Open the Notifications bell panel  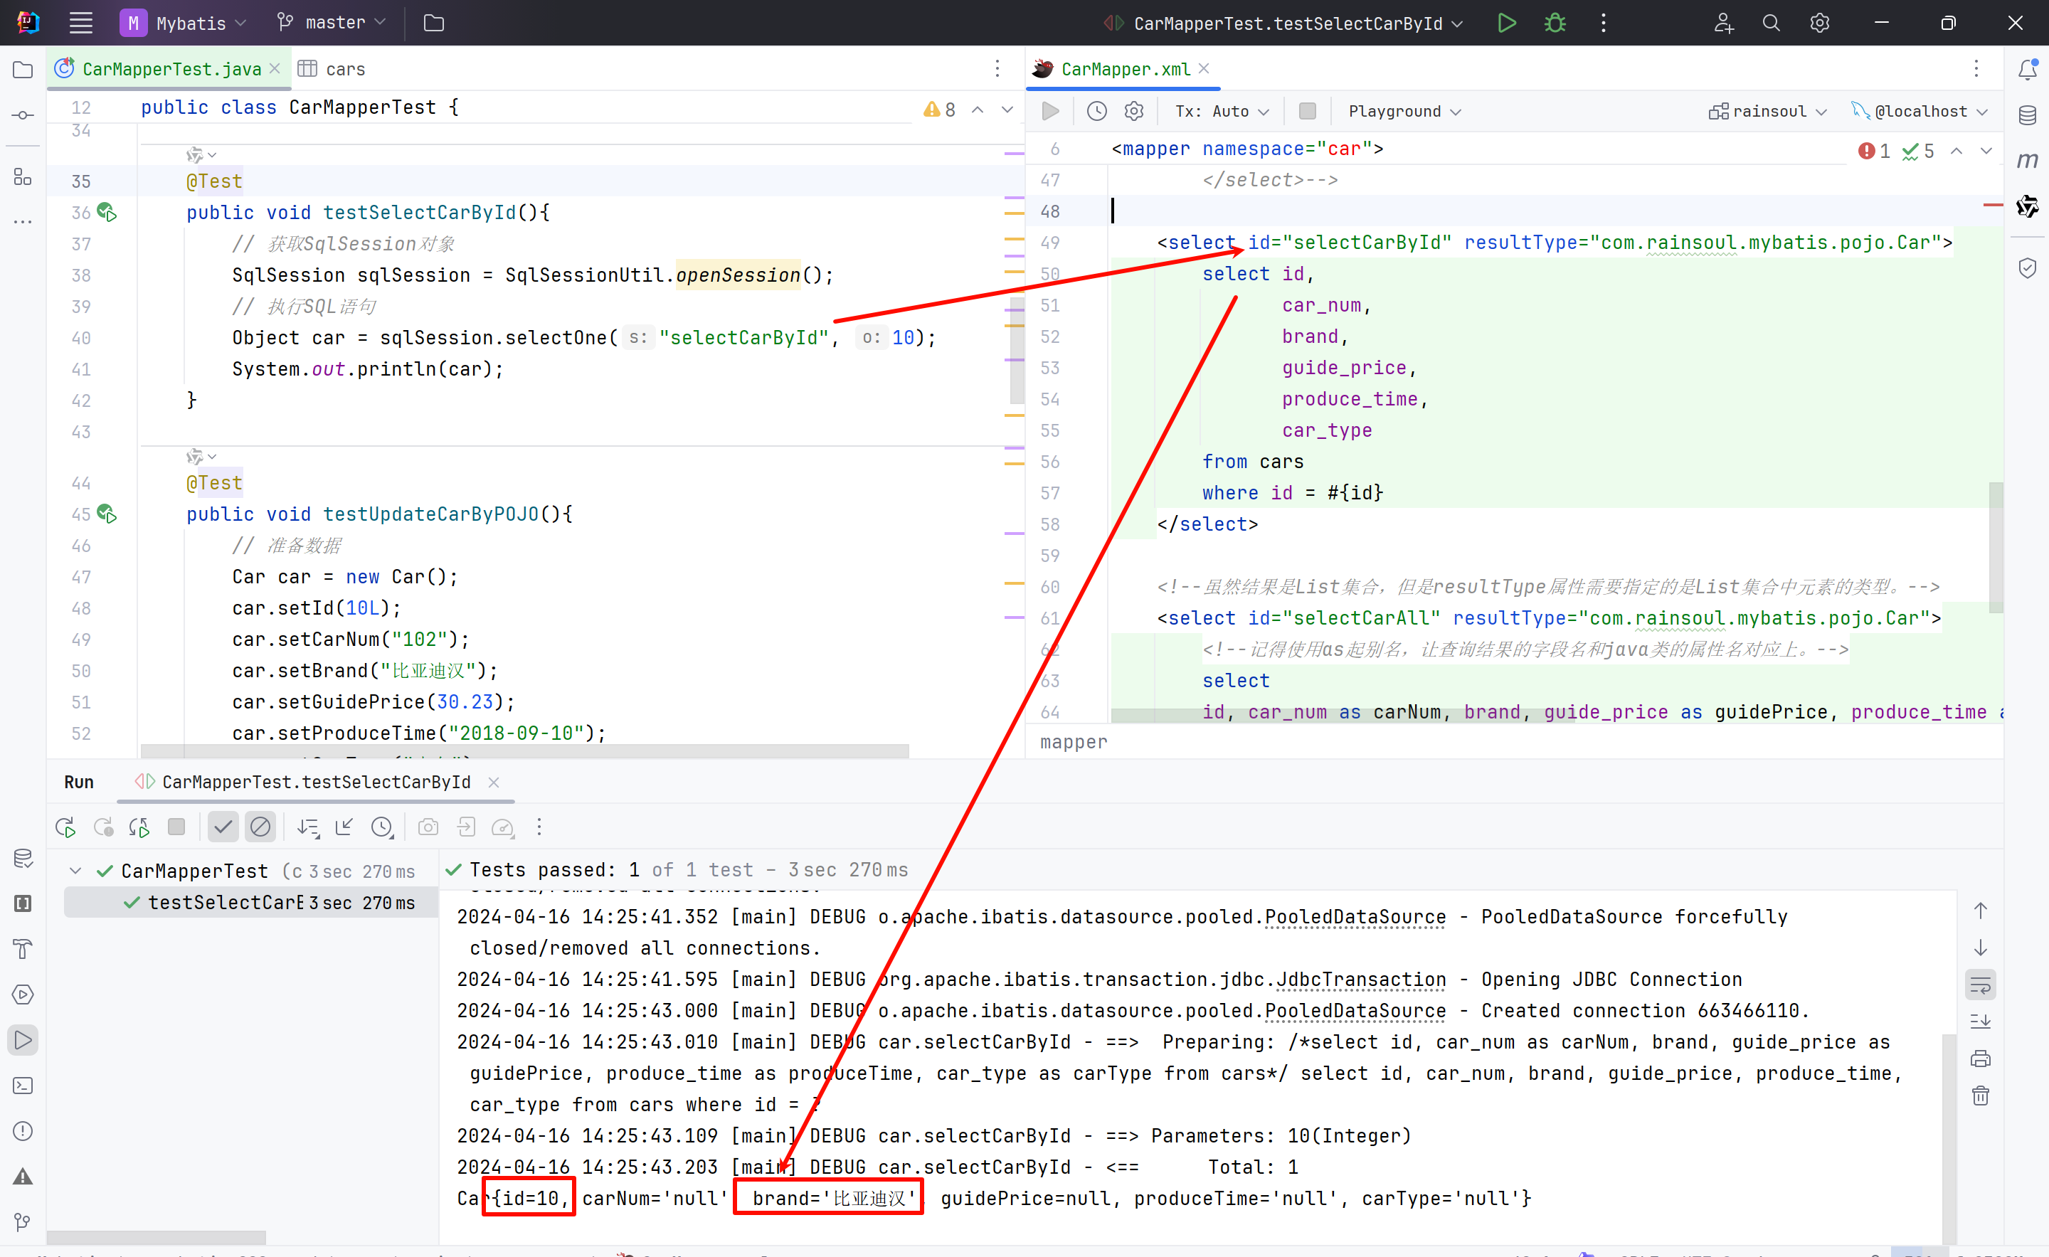[2028, 70]
